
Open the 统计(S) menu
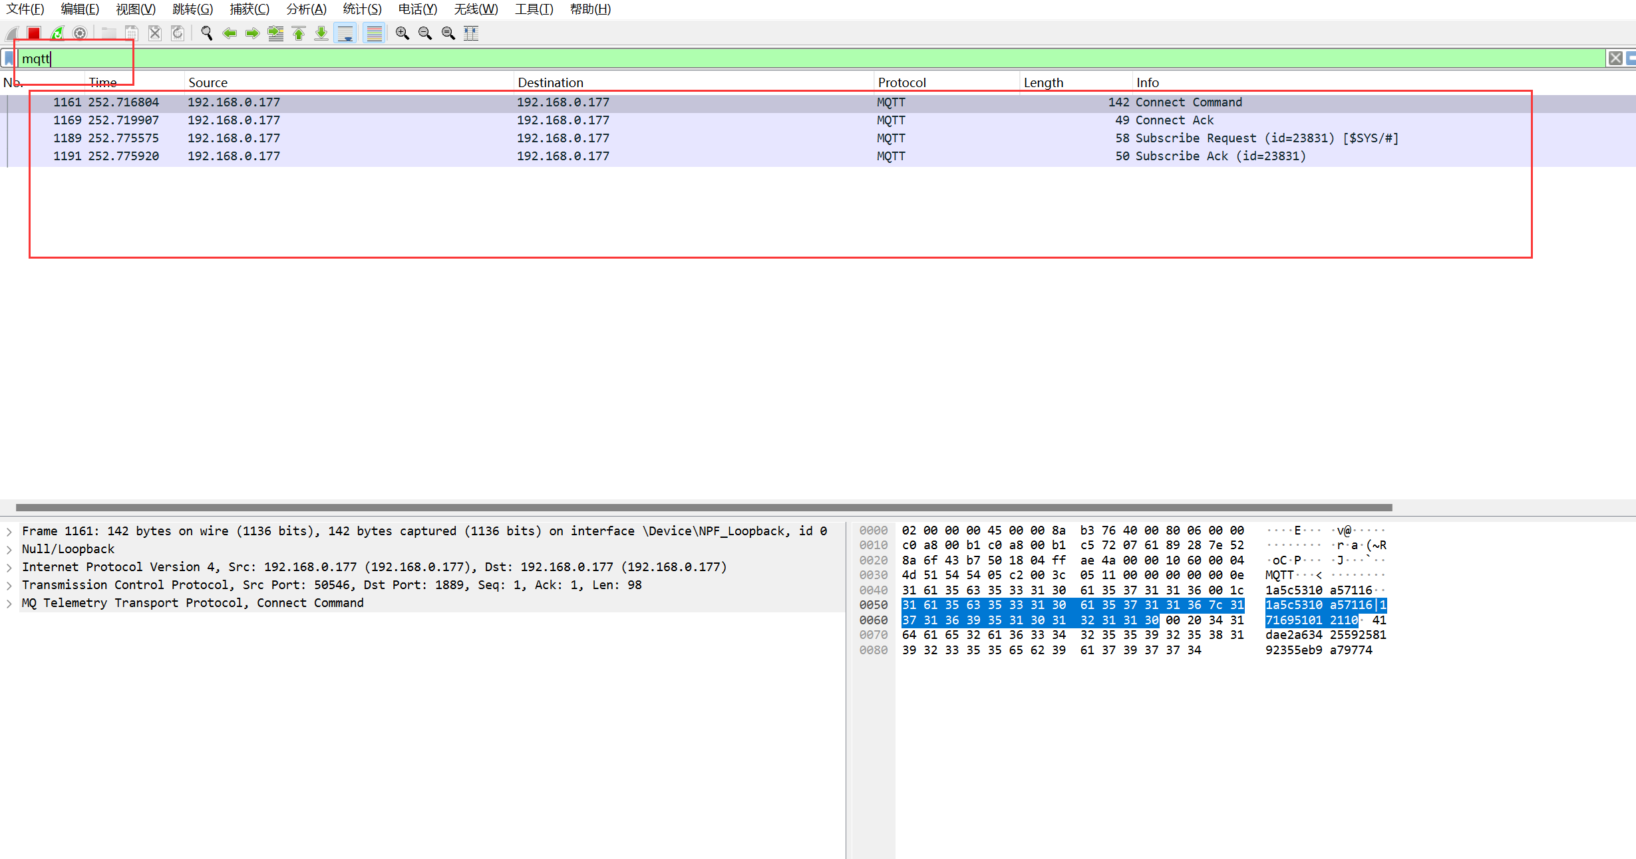(362, 9)
